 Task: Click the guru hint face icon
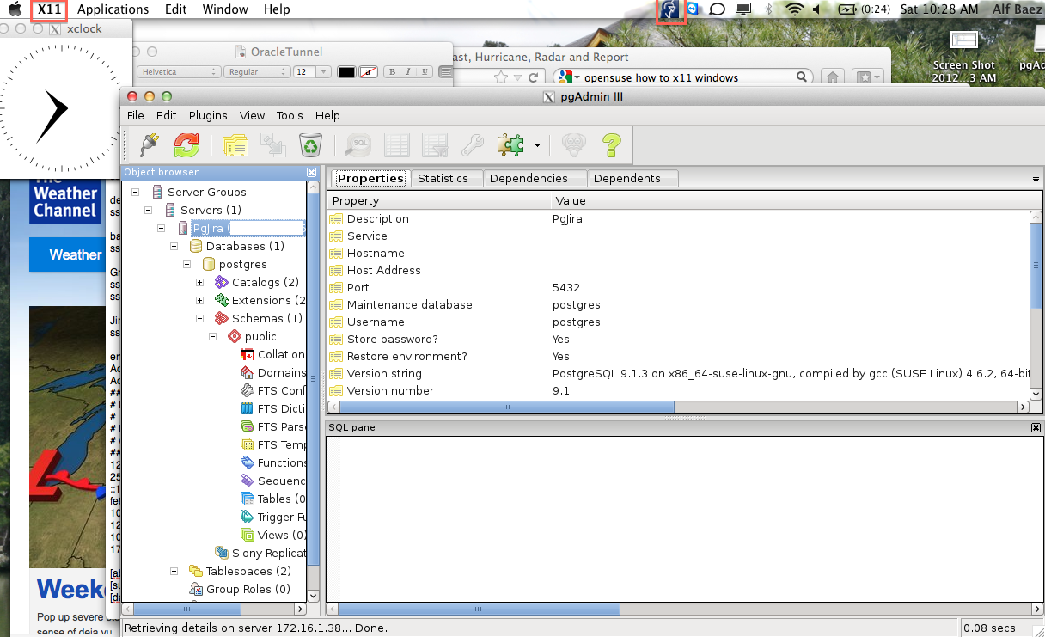[573, 144]
